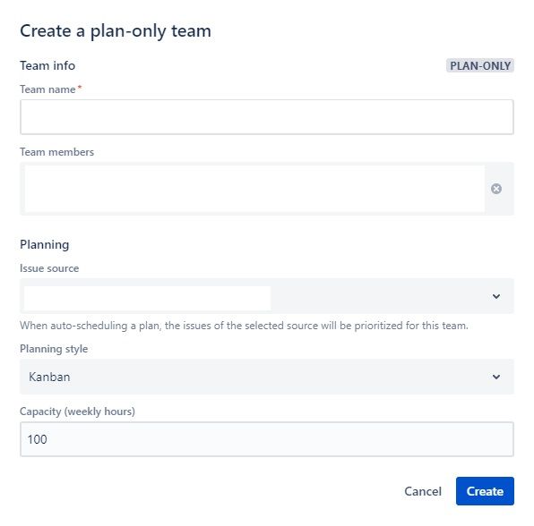Click the Team name label
This screenshot has width=534, height=526.
47,89
